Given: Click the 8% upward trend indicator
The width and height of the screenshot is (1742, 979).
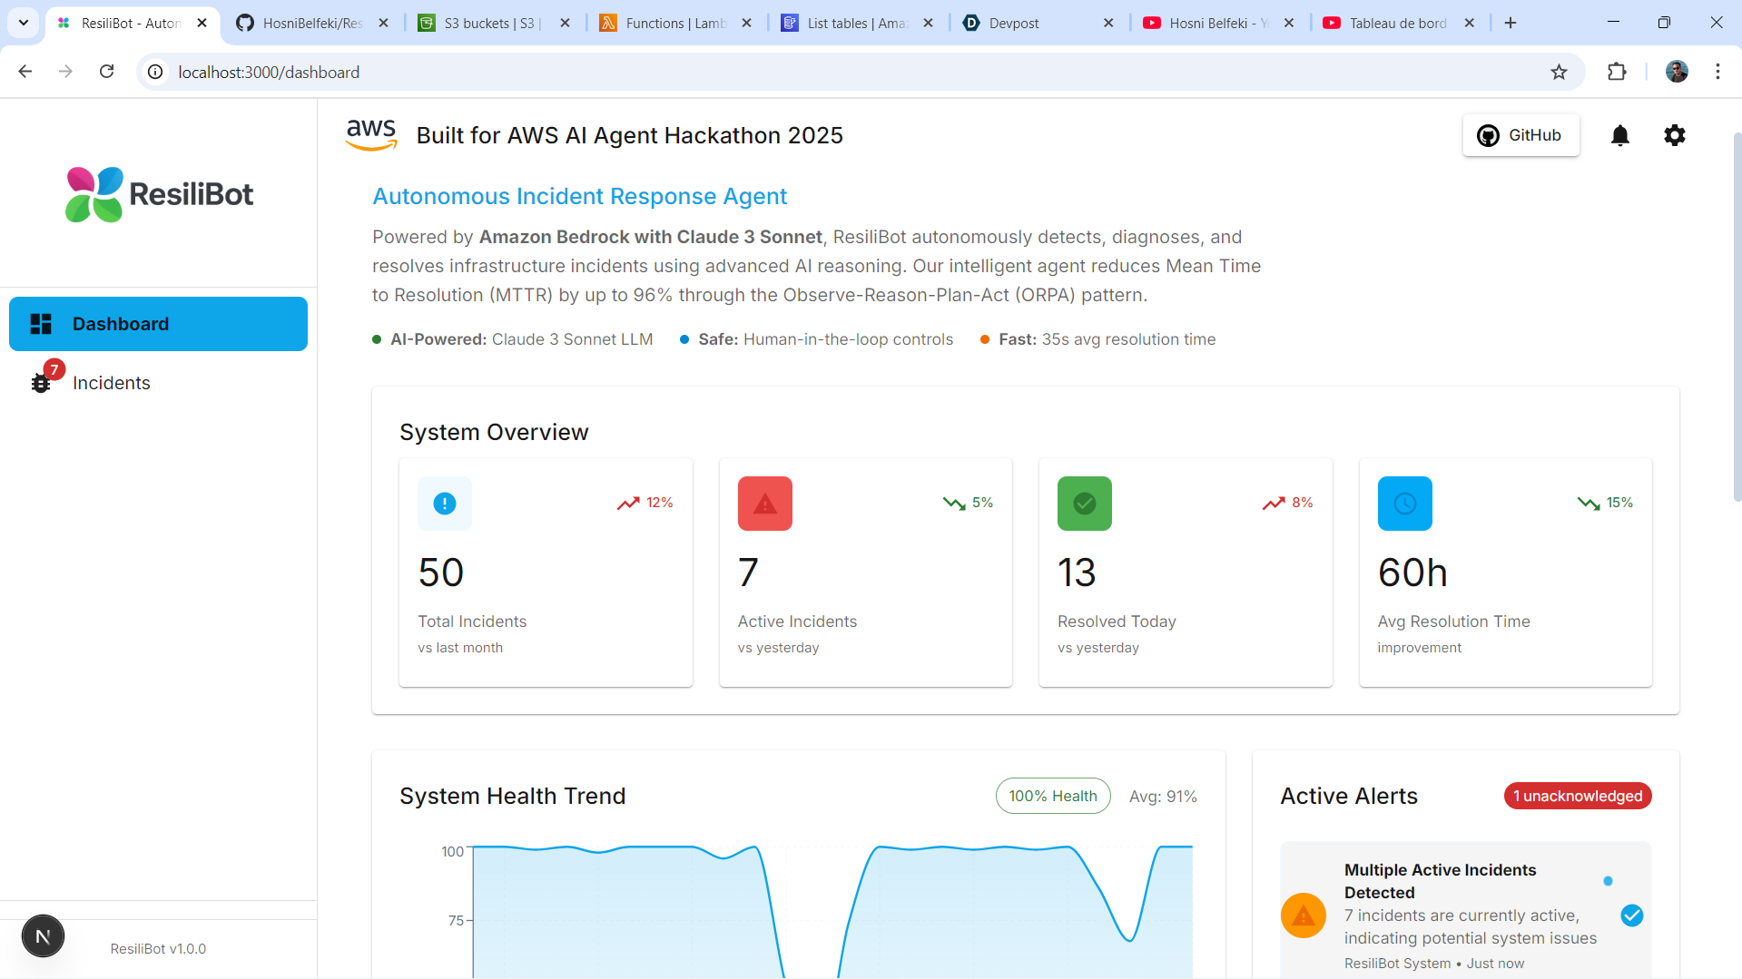Looking at the screenshot, I should tap(1287, 503).
